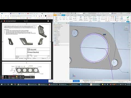
Task: Open the Sketch ribbon tab
Action: click(x=63, y=15)
